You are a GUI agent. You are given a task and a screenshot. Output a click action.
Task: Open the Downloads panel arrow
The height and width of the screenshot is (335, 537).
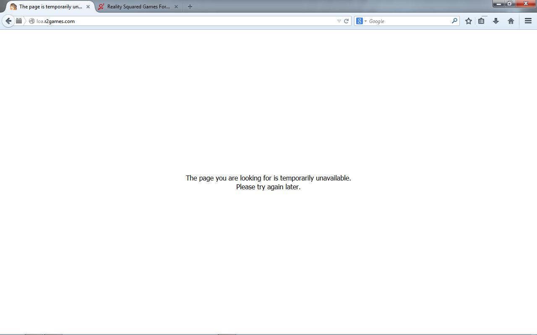(x=496, y=21)
